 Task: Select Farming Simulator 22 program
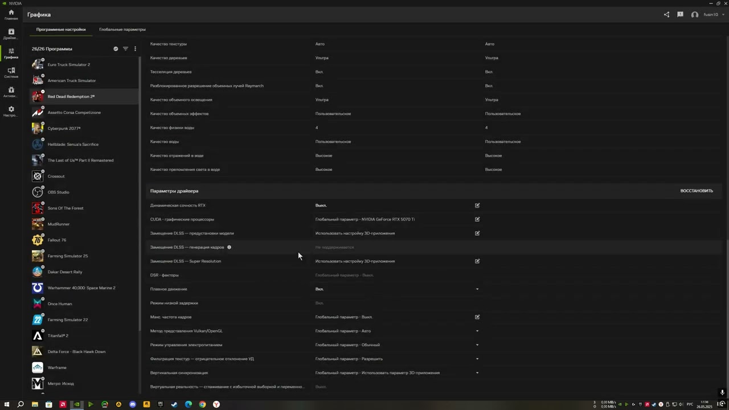tap(84, 320)
